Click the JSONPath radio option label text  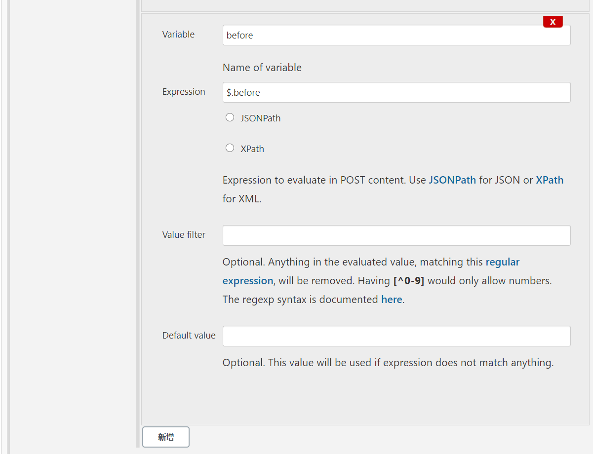(260, 118)
